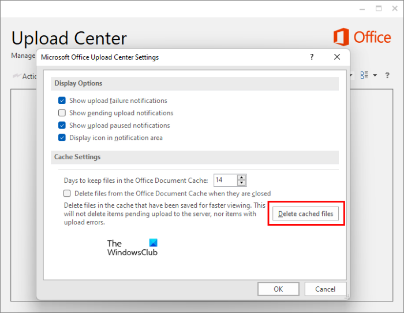Click the dialog's resize grip corner
This screenshot has width=404, height=313.
tap(347, 297)
